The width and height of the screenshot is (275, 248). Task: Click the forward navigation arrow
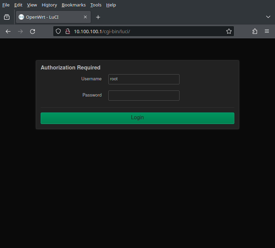(x=20, y=32)
